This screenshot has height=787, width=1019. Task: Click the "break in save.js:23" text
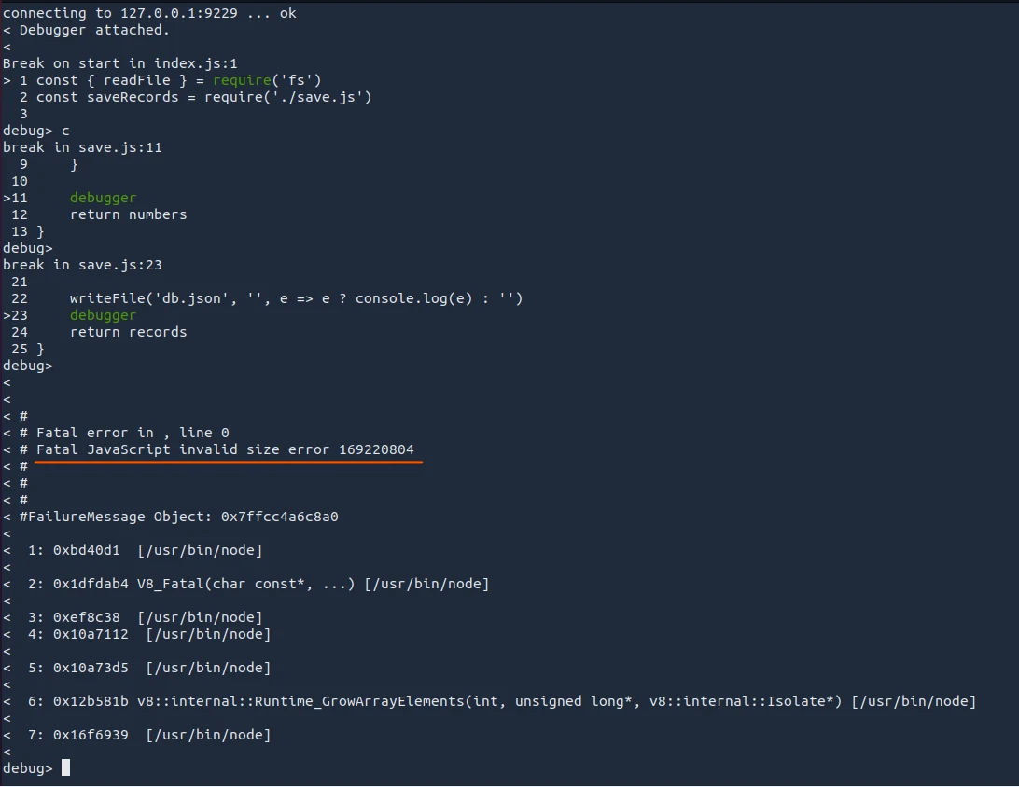[x=82, y=265]
